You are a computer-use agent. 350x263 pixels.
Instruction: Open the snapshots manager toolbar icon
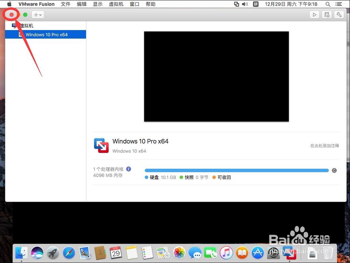tap(327, 15)
